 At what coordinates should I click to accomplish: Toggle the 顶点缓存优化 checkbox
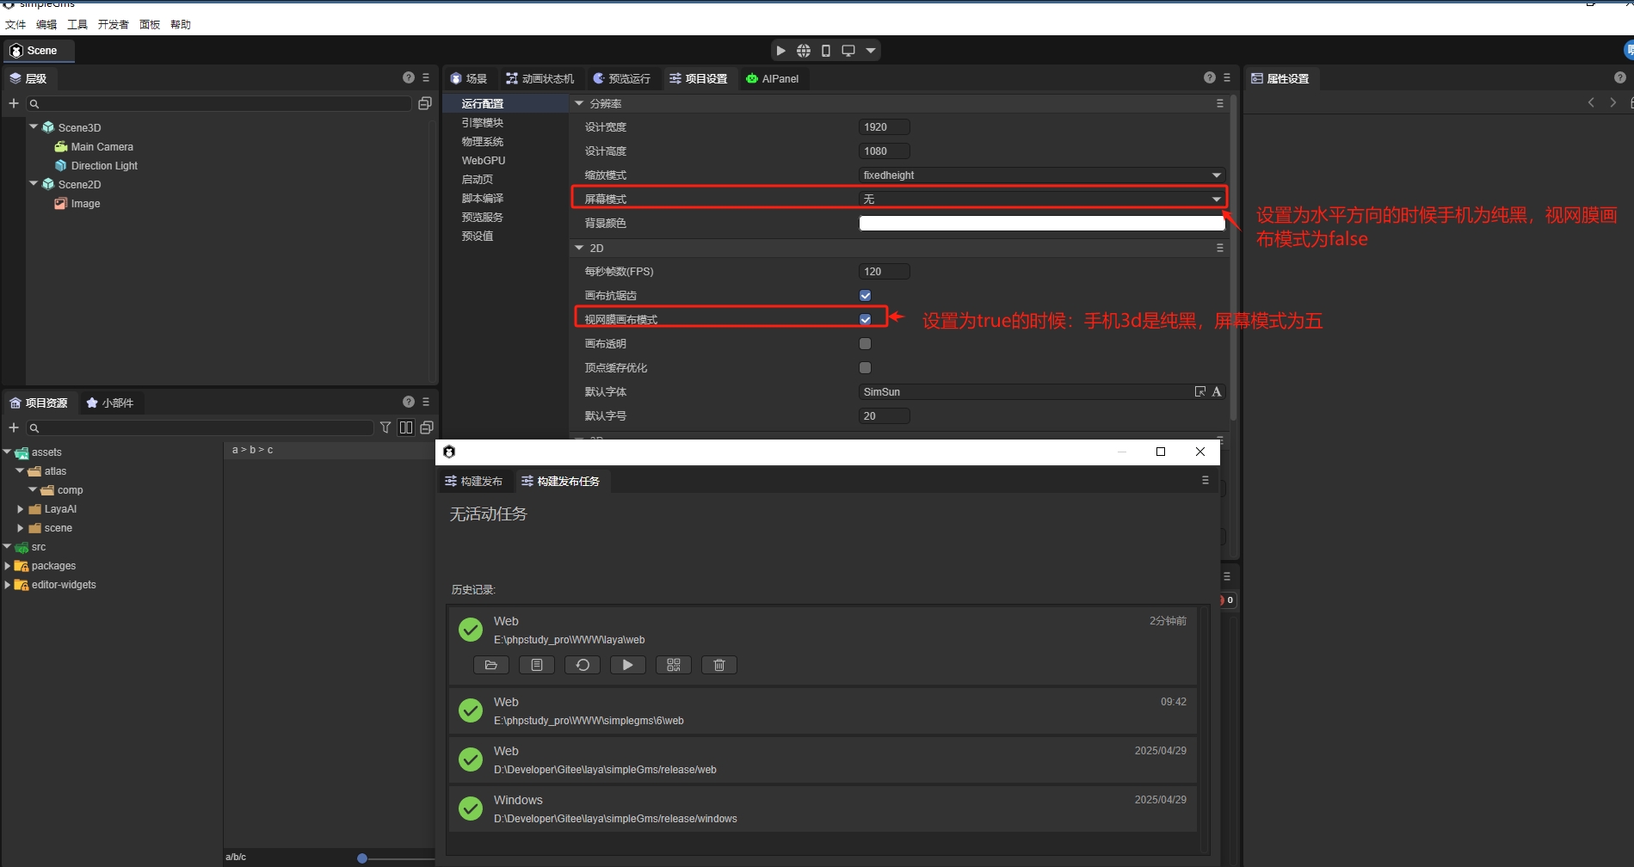pyautogui.click(x=865, y=367)
